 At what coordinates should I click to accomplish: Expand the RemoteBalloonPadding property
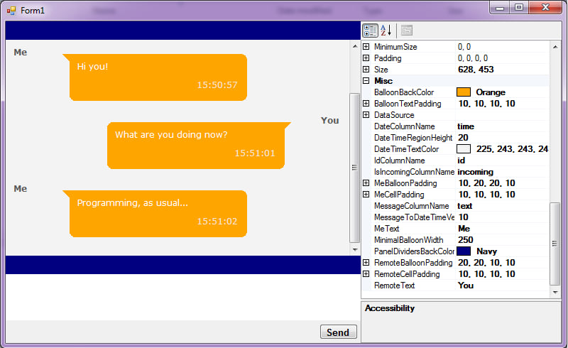point(366,263)
